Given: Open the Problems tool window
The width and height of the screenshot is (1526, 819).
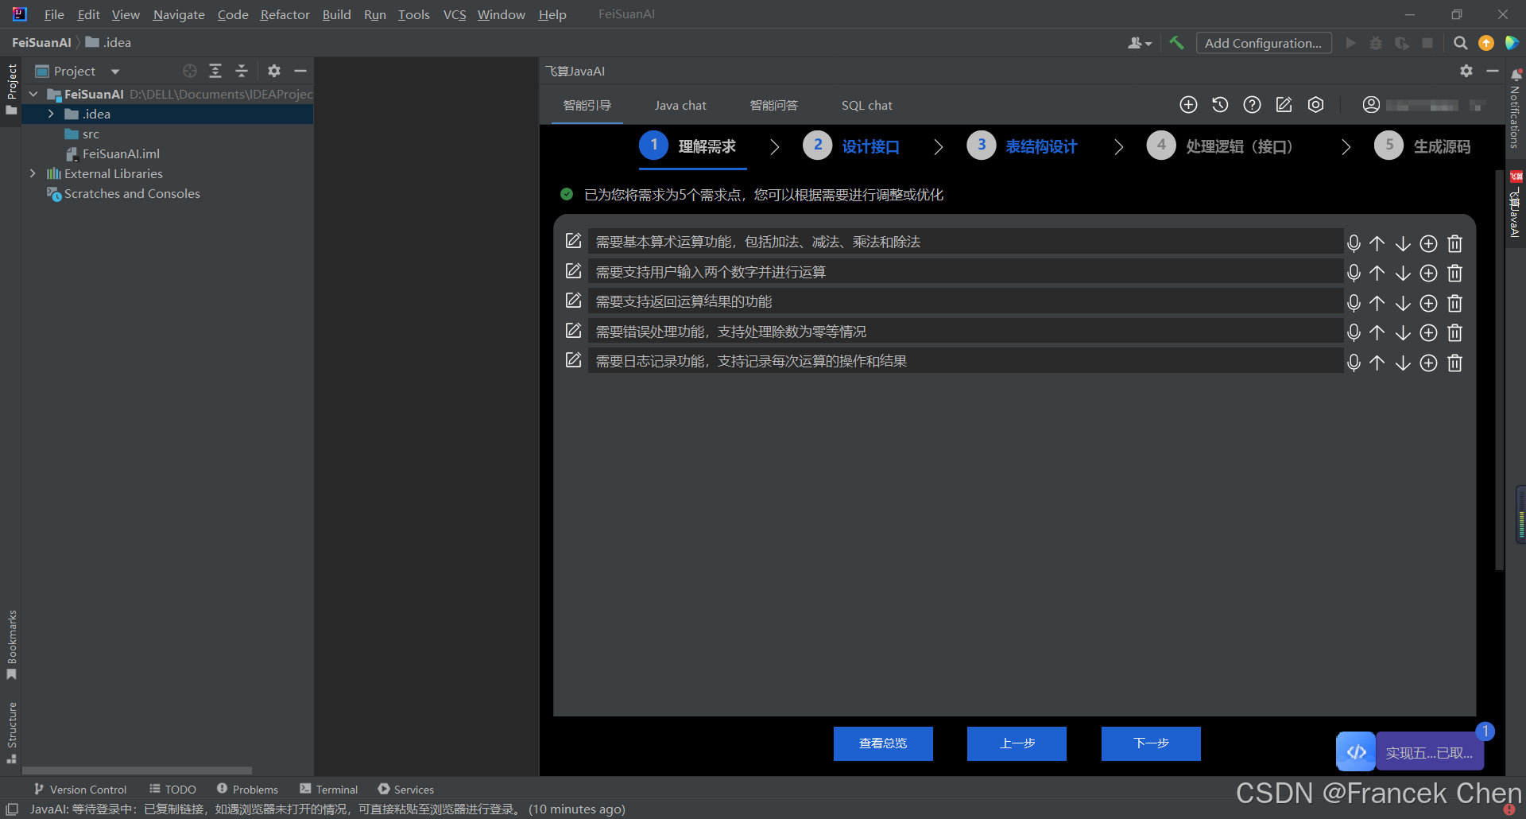Looking at the screenshot, I should point(248,789).
